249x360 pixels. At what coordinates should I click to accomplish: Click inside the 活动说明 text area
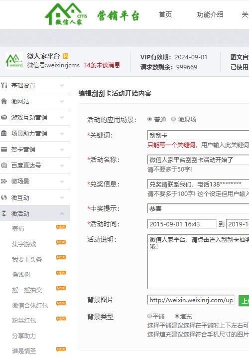pos(198,262)
